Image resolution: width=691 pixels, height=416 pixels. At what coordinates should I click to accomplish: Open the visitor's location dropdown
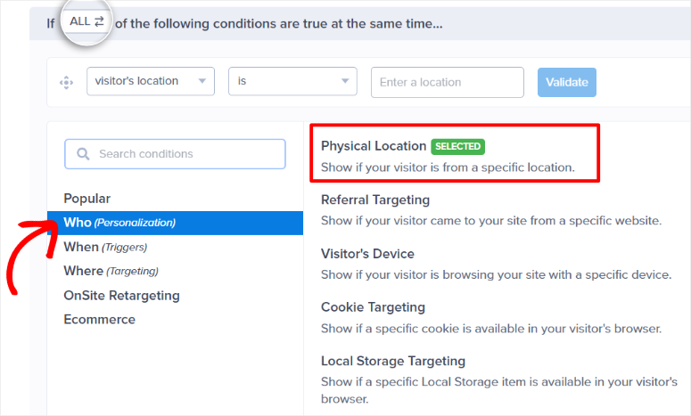[x=151, y=81]
